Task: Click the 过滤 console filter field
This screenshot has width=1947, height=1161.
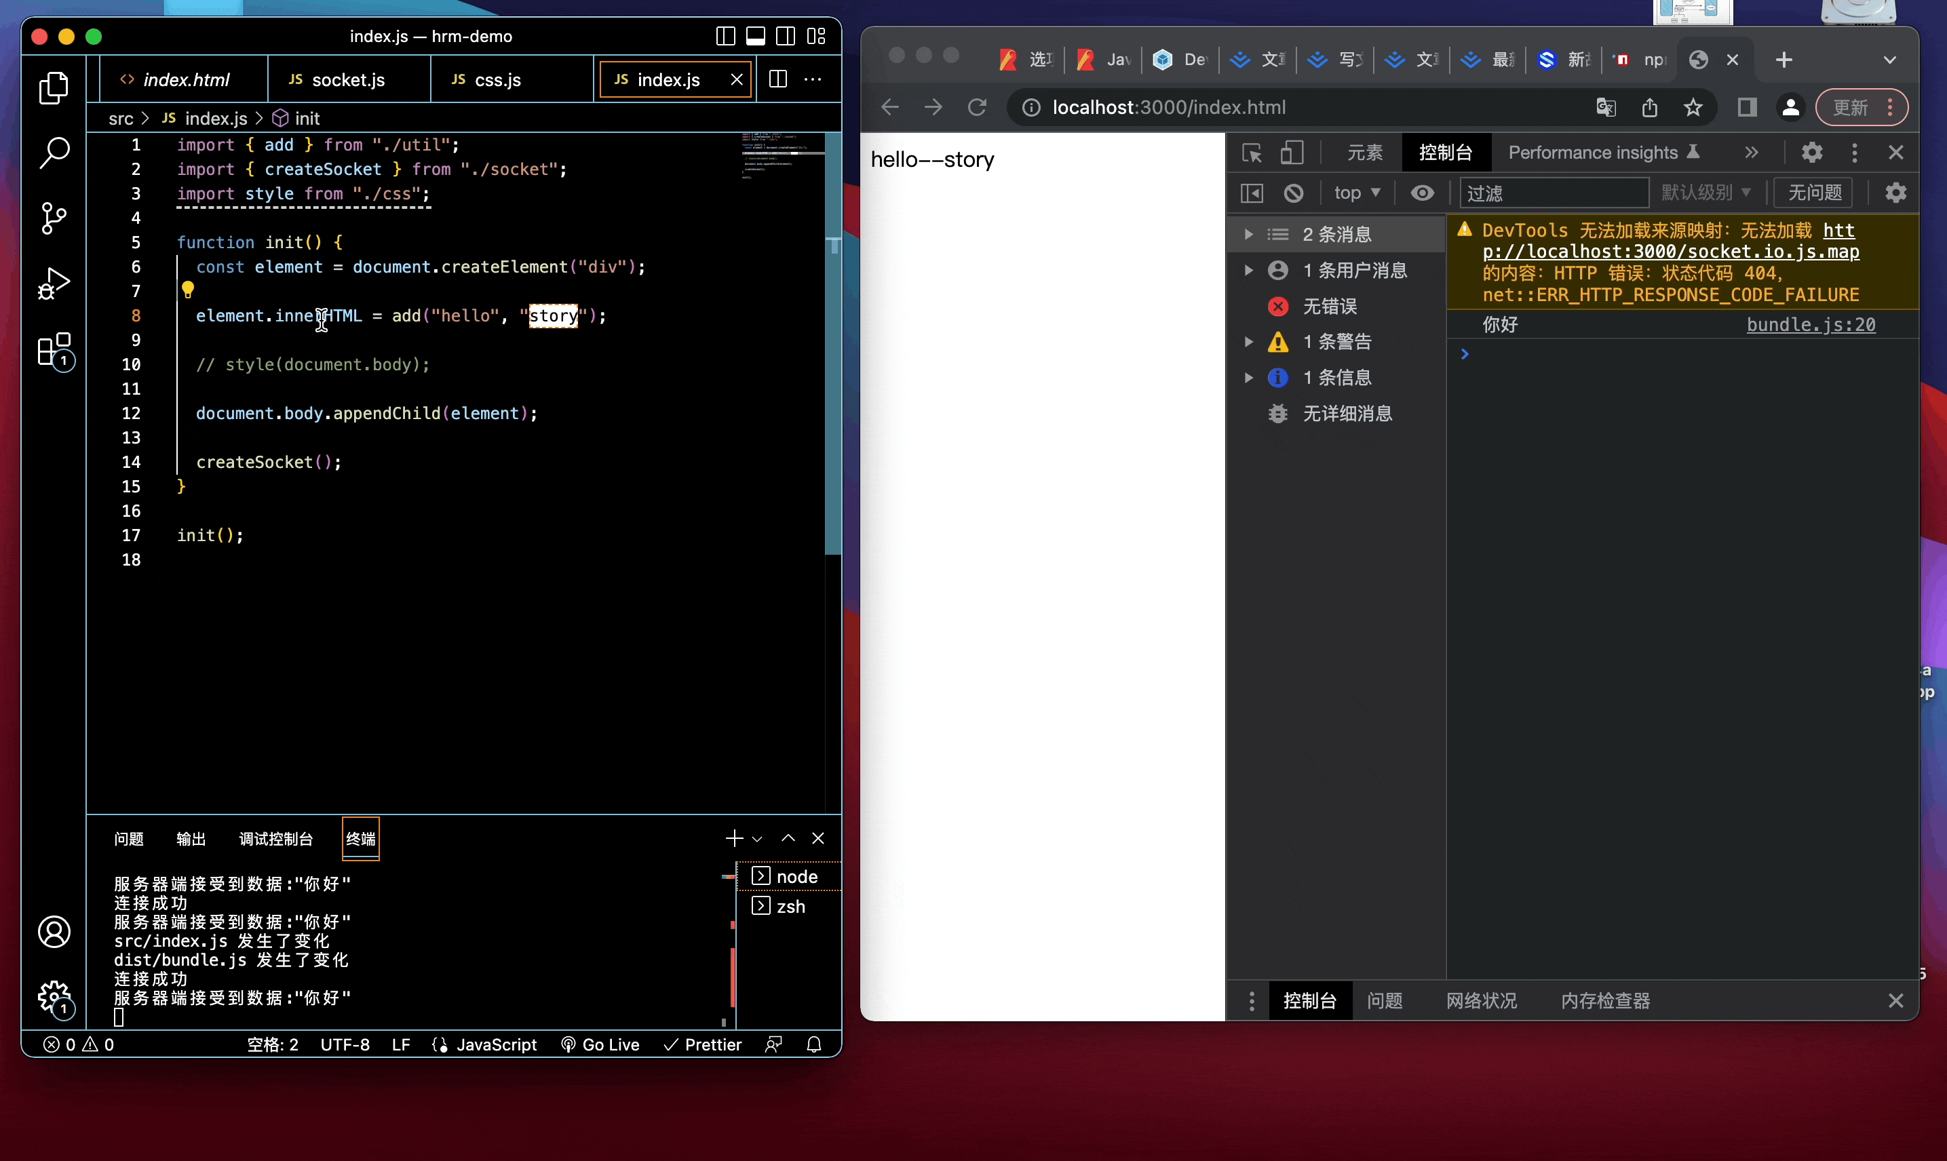Action: tap(1554, 193)
